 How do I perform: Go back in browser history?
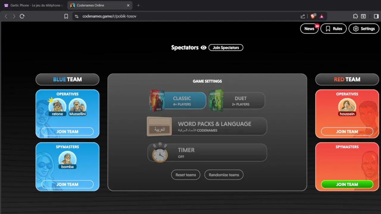click(x=6, y=16)
